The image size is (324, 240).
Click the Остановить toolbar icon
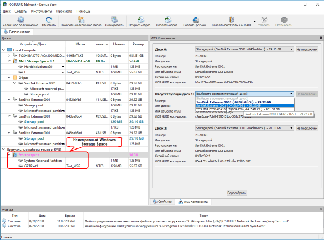284,20
